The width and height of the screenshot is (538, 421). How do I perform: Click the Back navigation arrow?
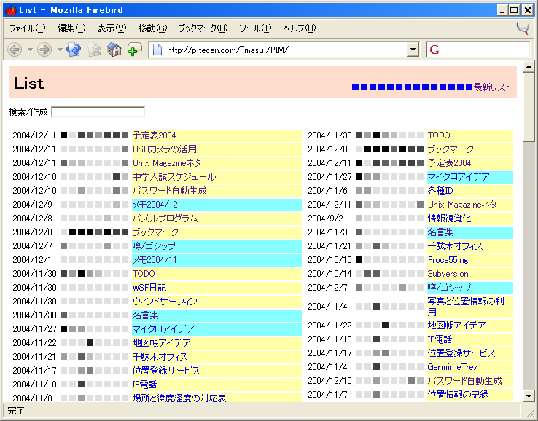click(x=15, y=50)
